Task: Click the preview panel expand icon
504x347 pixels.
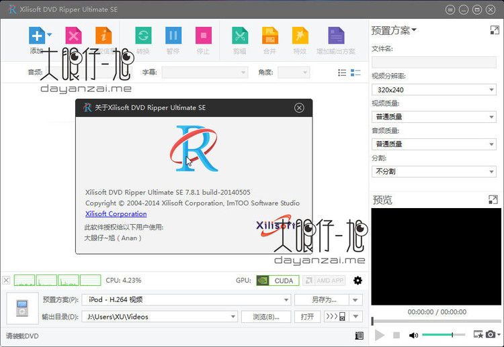Action: coord(493,199)
